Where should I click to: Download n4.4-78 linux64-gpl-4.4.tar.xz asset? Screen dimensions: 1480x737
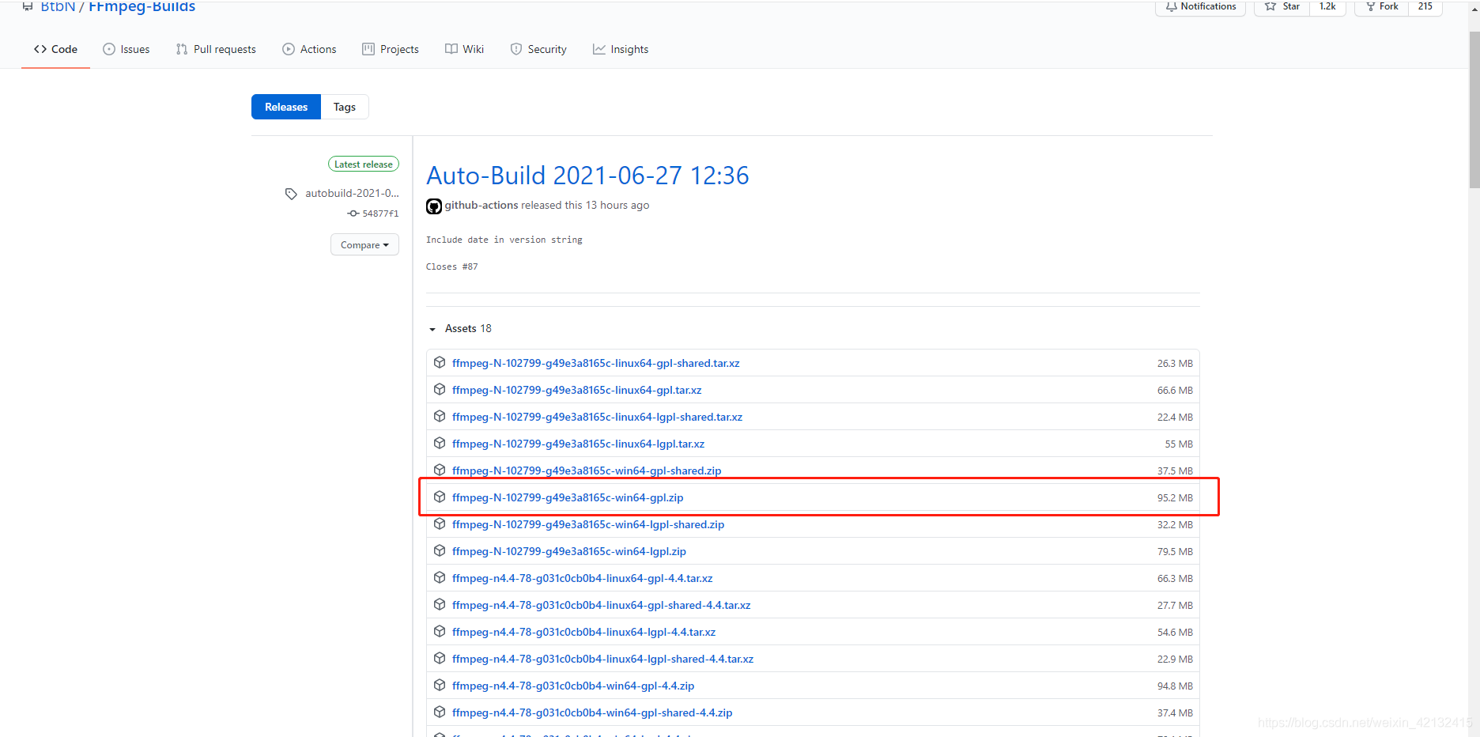click(583, 578)
